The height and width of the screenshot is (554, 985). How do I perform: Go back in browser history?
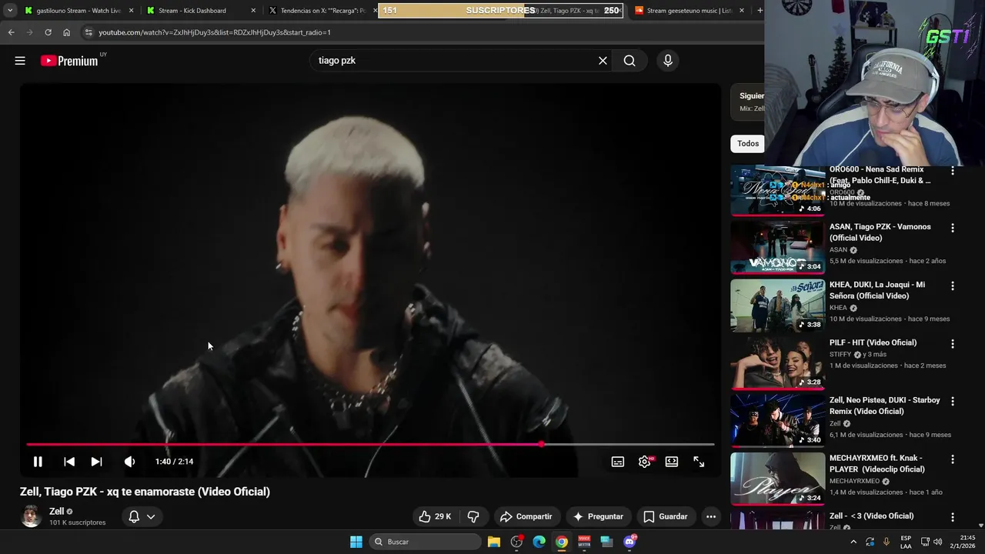pos(11,32)
